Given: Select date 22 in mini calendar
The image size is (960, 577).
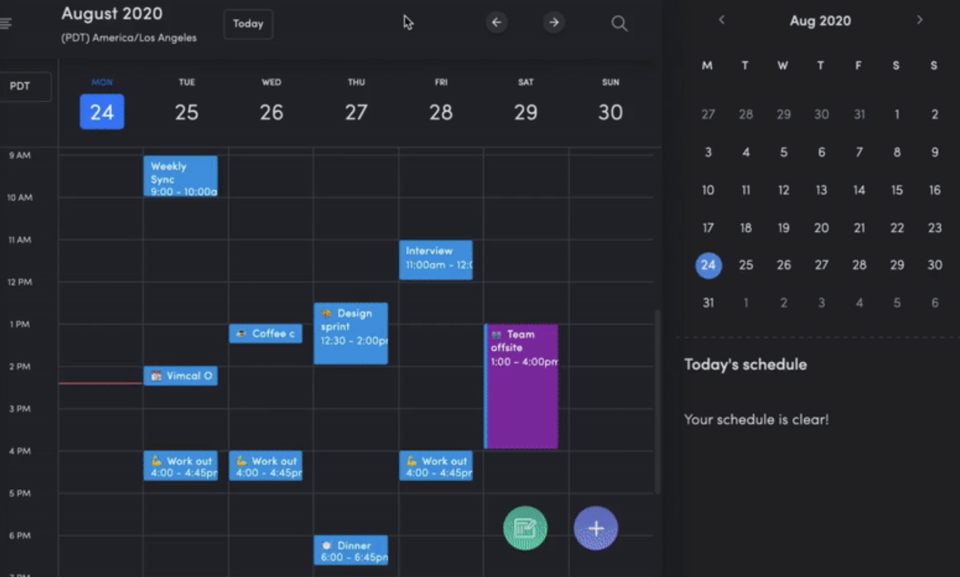Looking at the screenshot, I should pyautogui.click(x=897, y=228).
